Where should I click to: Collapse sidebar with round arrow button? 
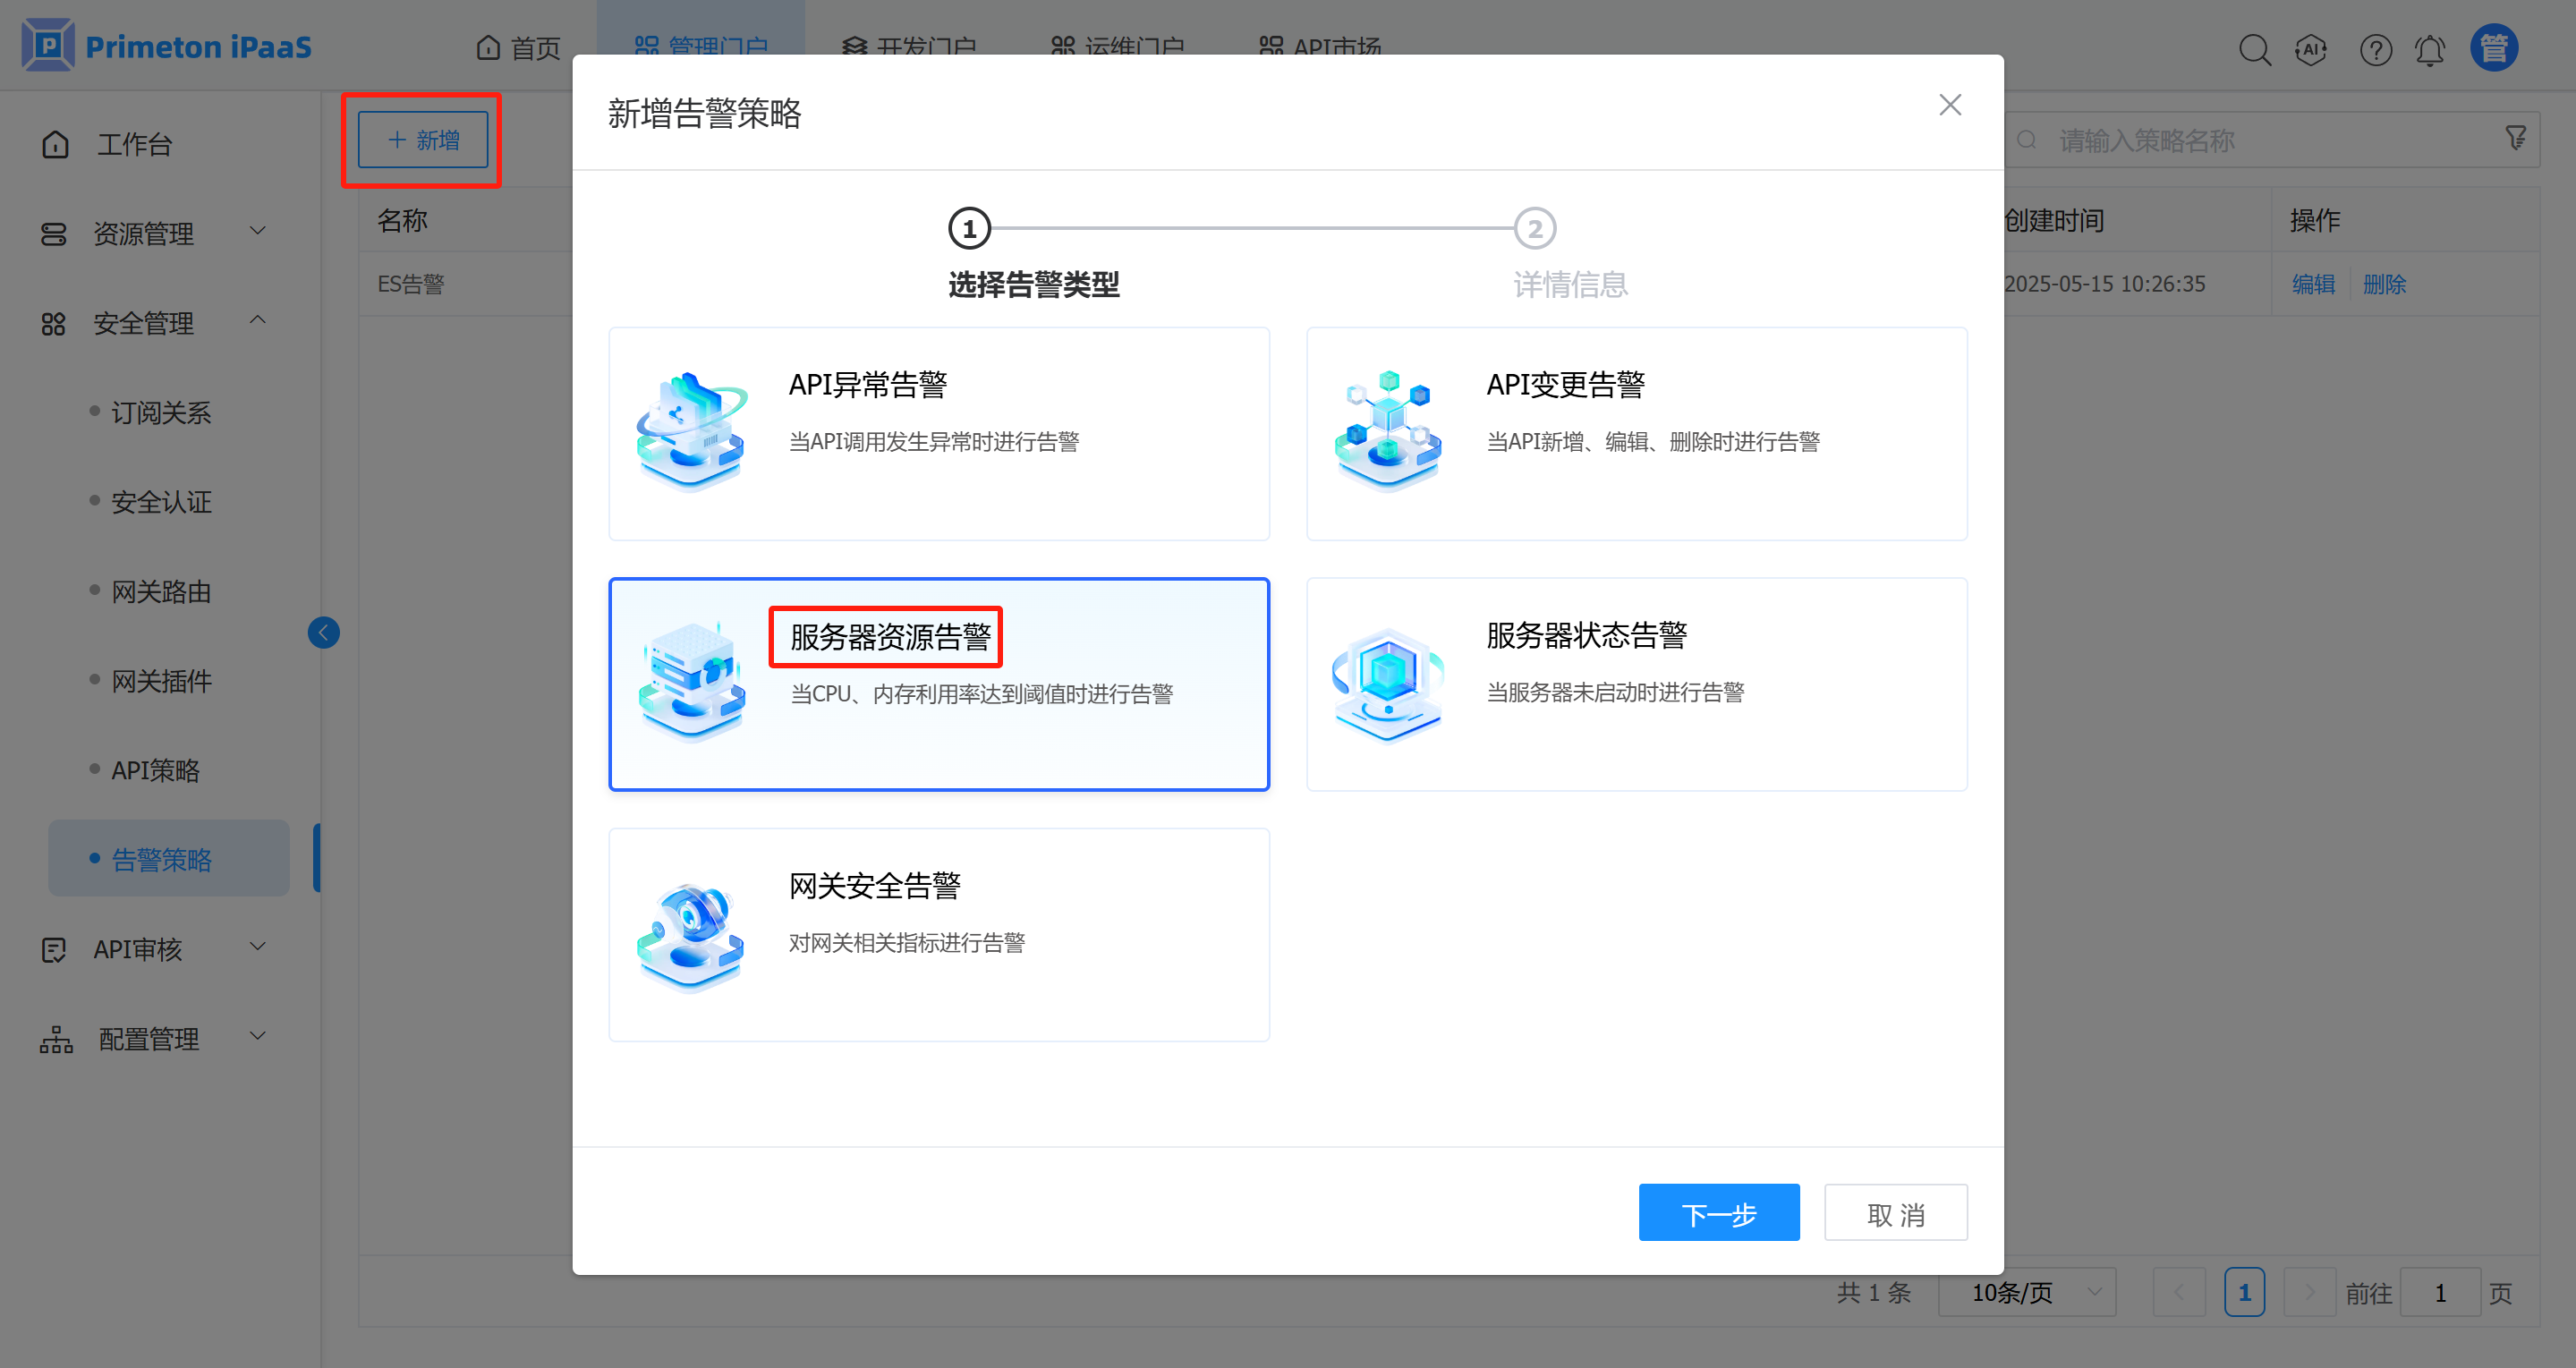(323, 632)
